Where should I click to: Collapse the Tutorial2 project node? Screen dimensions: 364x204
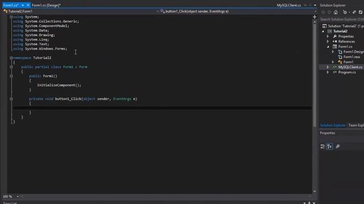(x=323, y=31)
